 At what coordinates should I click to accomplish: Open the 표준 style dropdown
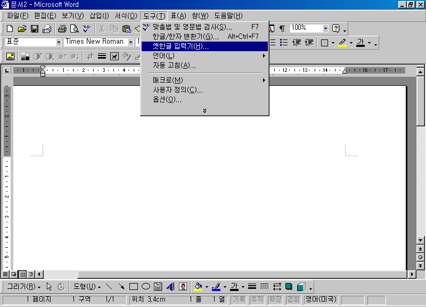point(59,43)
